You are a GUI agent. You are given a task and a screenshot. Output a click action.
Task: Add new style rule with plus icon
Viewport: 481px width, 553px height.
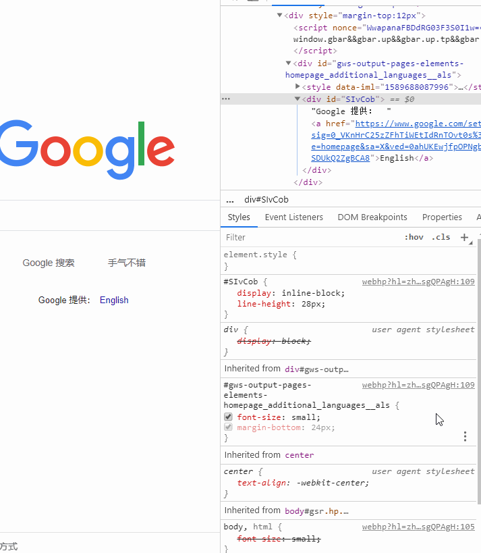[464, 238]
